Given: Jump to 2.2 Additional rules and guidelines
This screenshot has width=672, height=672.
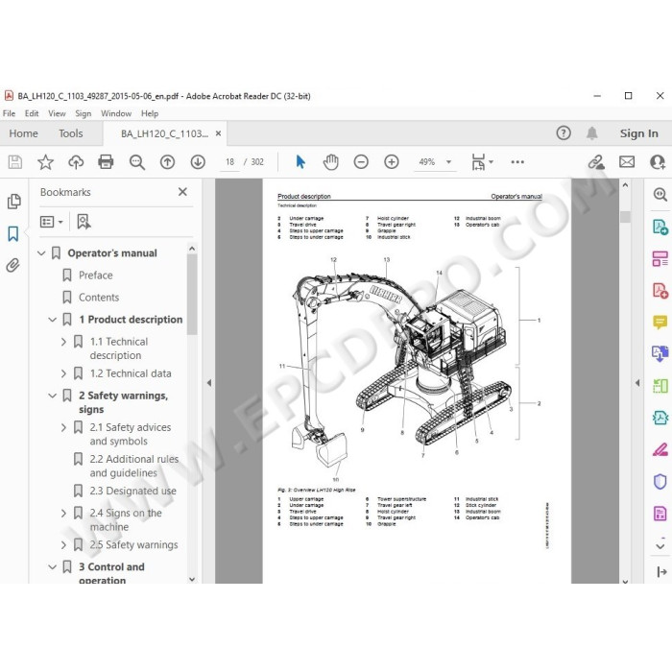Looking at the screenshot, I should (134, 466).
